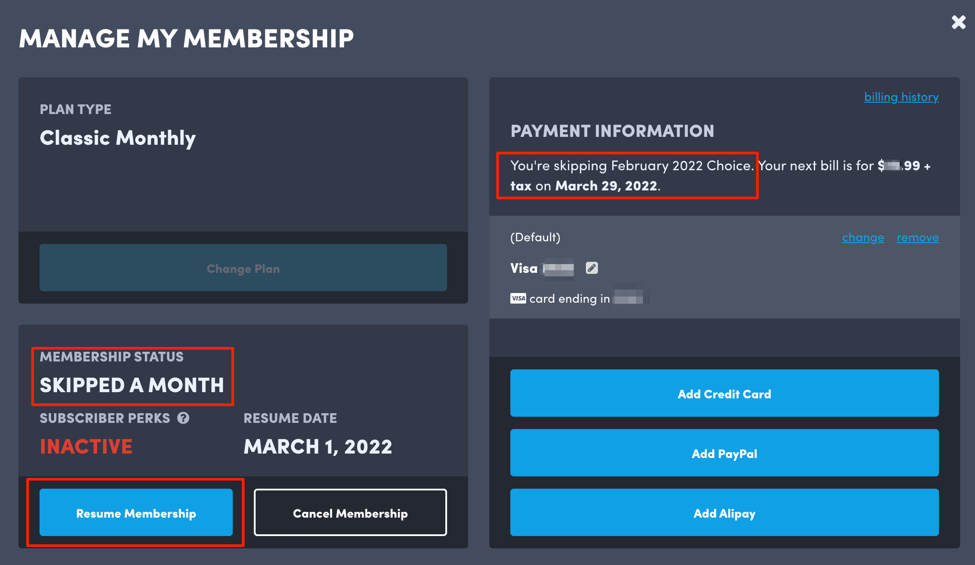Select the March 1, 2022 resume date

coord(318,447)
